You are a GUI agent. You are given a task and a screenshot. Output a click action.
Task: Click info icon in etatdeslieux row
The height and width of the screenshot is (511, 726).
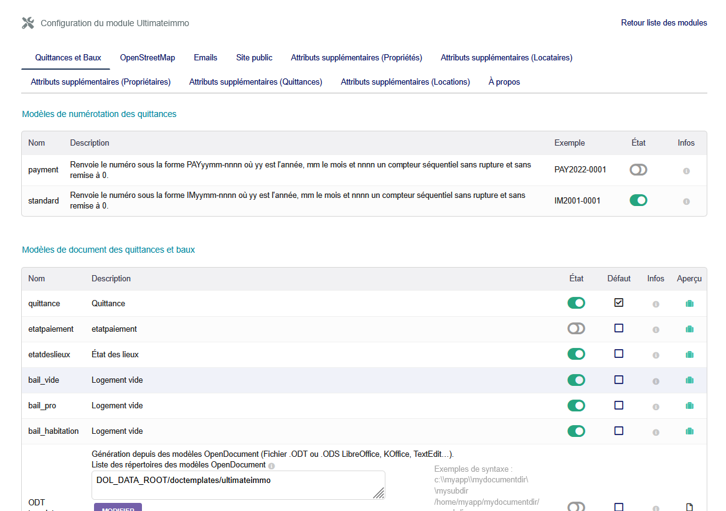tap(656, 355)
